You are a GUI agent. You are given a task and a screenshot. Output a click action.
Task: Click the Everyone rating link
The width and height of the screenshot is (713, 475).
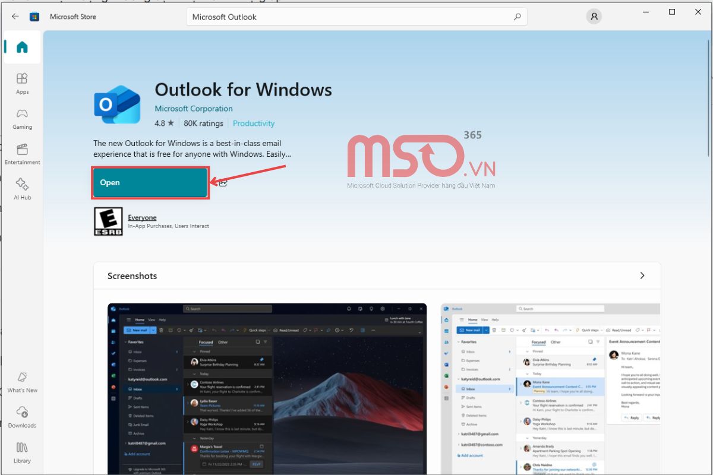[142, 218]
